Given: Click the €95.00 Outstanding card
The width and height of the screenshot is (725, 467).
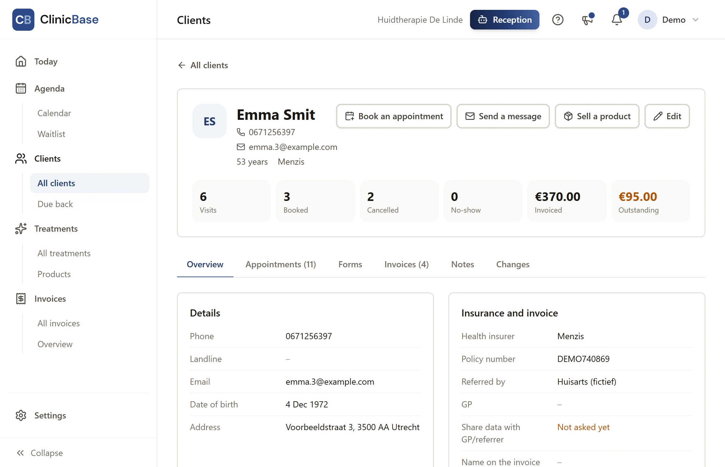Looking at the screenshot, I should pos(650,201).
